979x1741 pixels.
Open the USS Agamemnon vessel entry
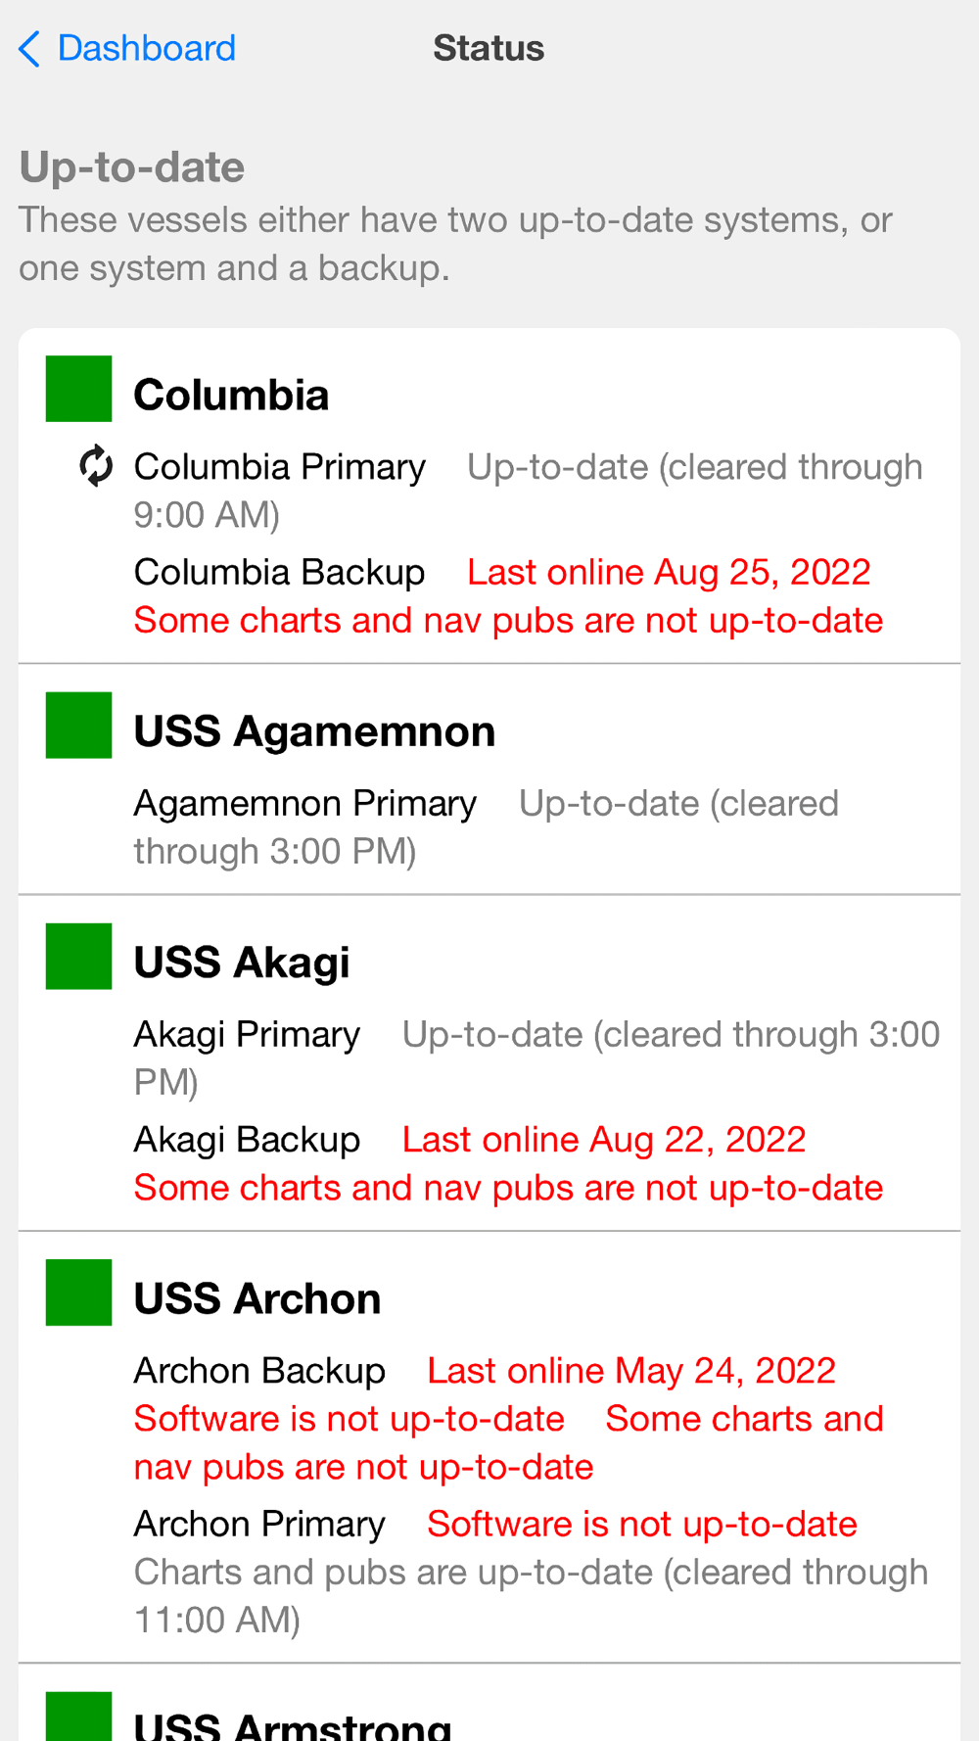tap(314, 732)
